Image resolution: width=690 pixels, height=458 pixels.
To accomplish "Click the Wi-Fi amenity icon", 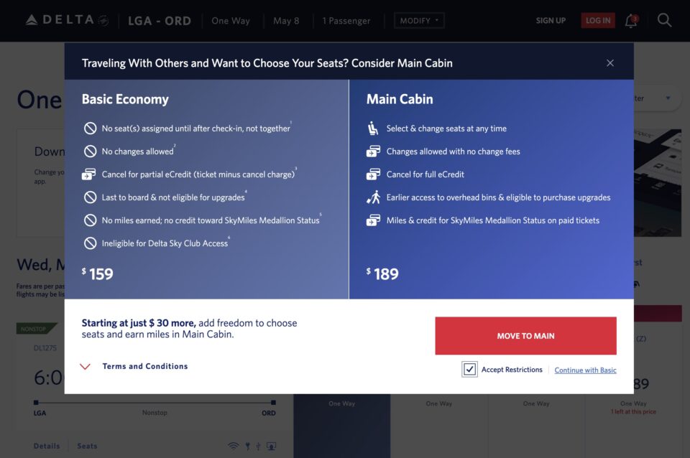I will pyautogui.click(x=234, y=446).
